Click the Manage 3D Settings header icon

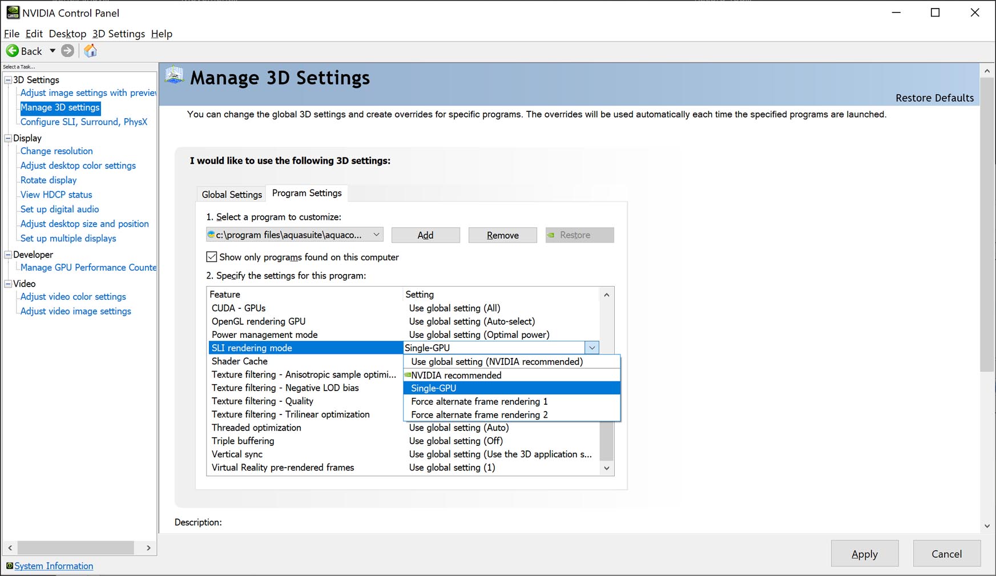174,75
